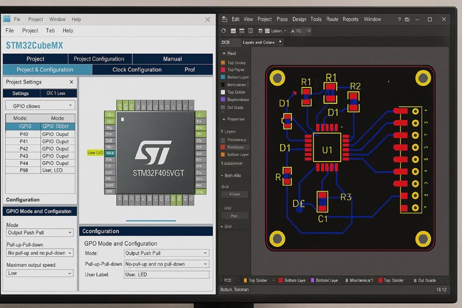Screen dimensions: 462x308
Task: Toggle Top Solder layer in bottom status bar
Action: (x=256, y=280)
